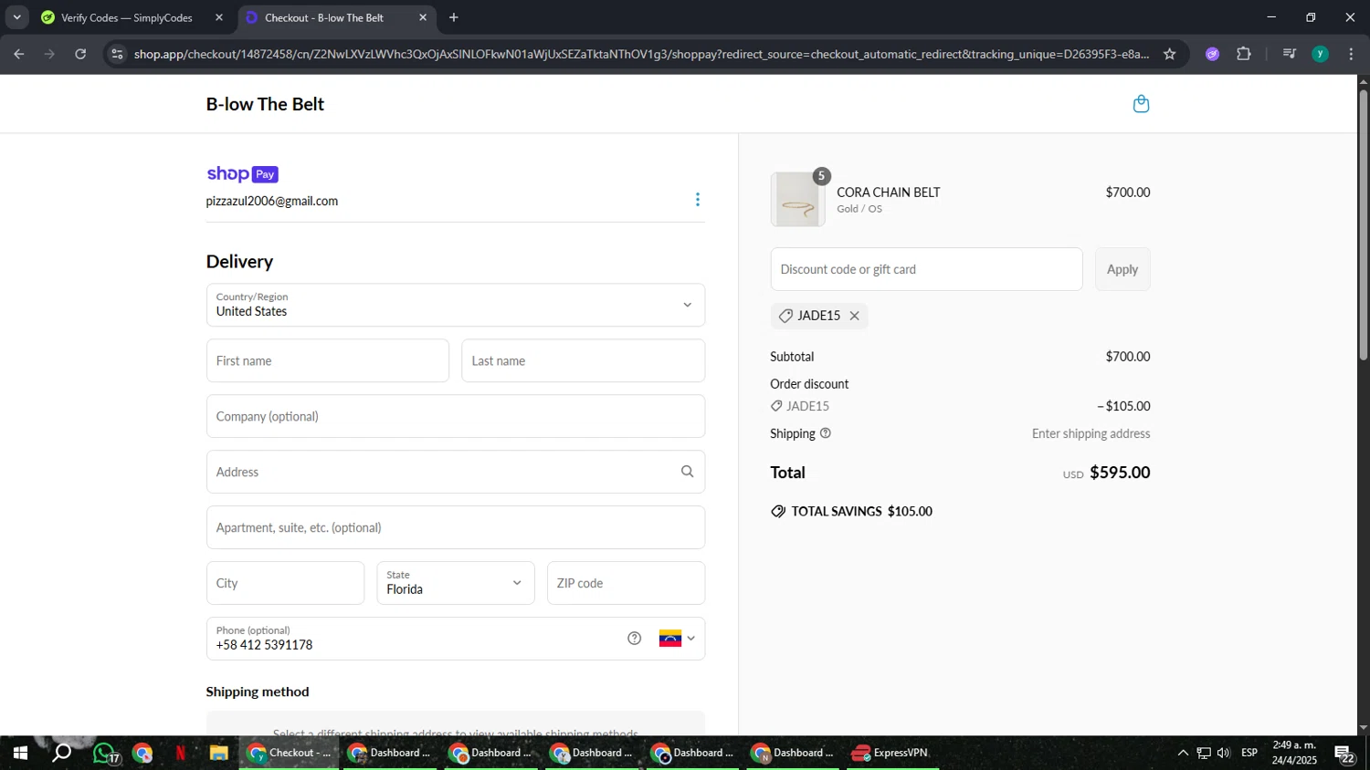
Task: Open the tab search dropdown
Action: (x=16, y=17)
